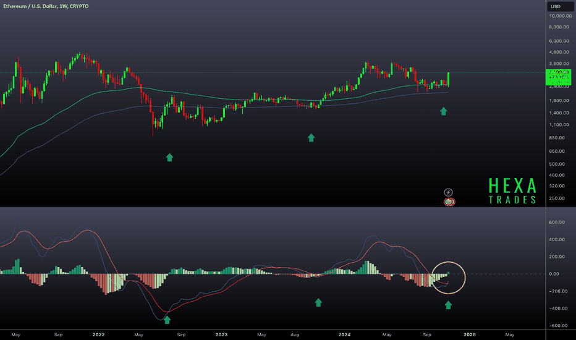The height and width of the screenshot is (340, 576).
Task: Click the 500.00 price axis label
Action: pyautogui.click(x=557, y=164)
